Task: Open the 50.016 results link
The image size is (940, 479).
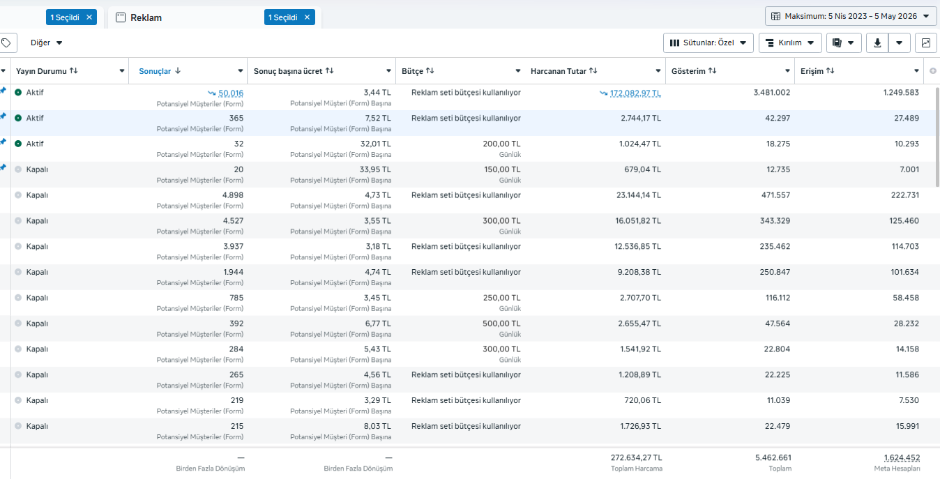Action: (x=231, y=93)
